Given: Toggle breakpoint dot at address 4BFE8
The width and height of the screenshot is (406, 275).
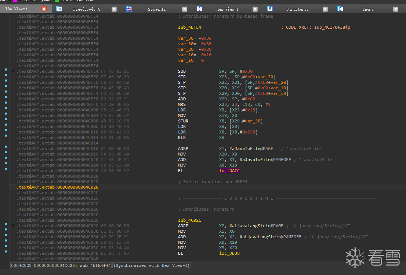Looking at the screenshot, I should click(6, 75).
